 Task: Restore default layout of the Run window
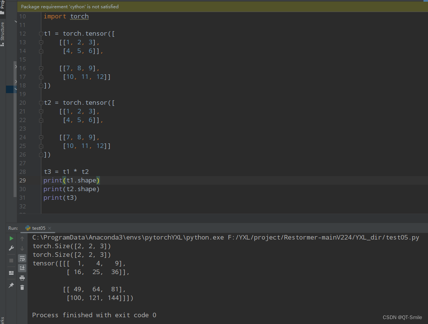pyautogui.click(x=11, y=272)
